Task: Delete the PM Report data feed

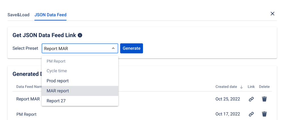Action: pyautogui.click(x=264, y=114)
